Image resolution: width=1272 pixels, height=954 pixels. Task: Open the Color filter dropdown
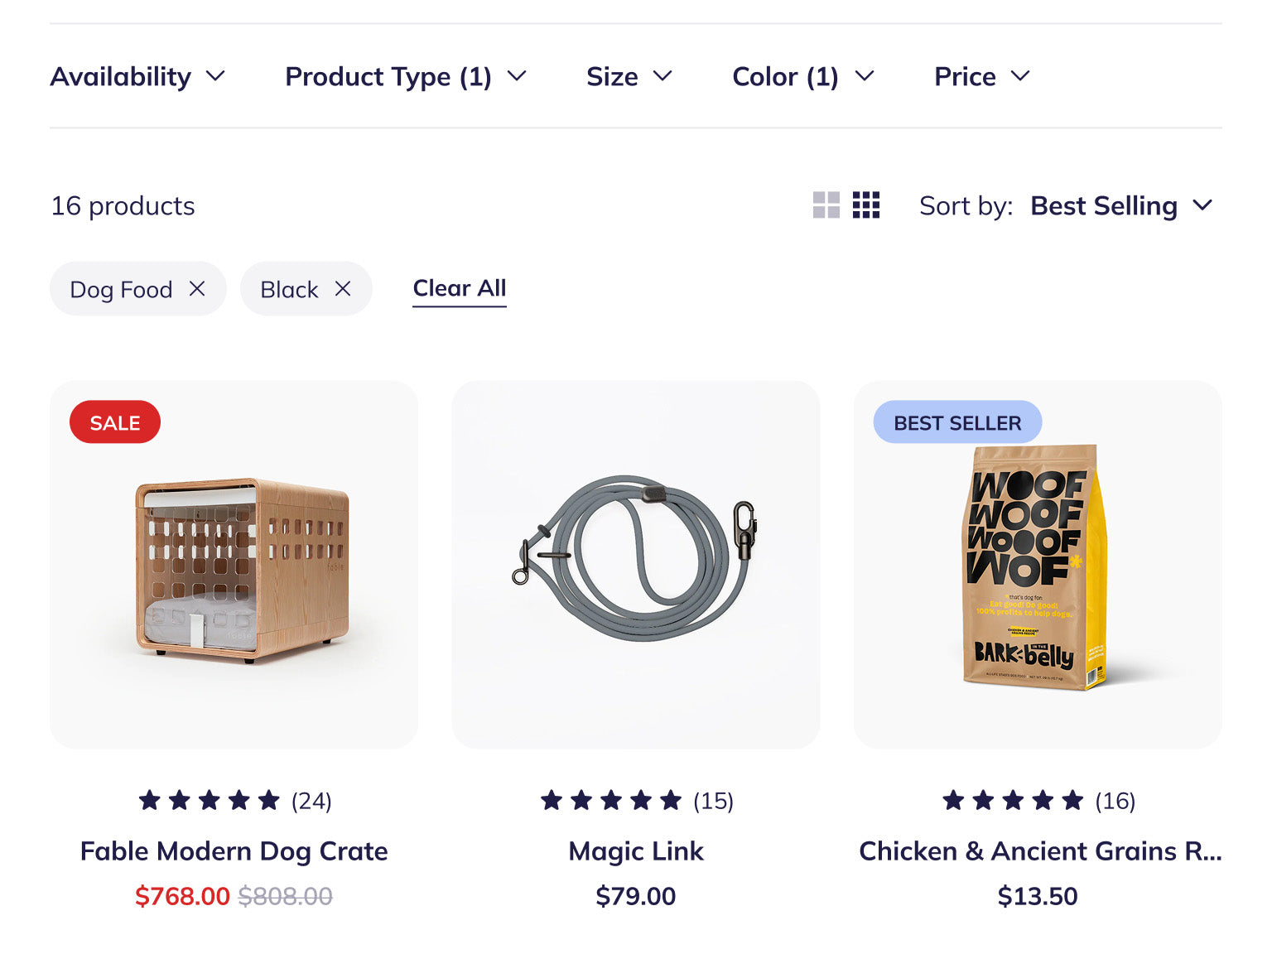[x=802, y=76]
